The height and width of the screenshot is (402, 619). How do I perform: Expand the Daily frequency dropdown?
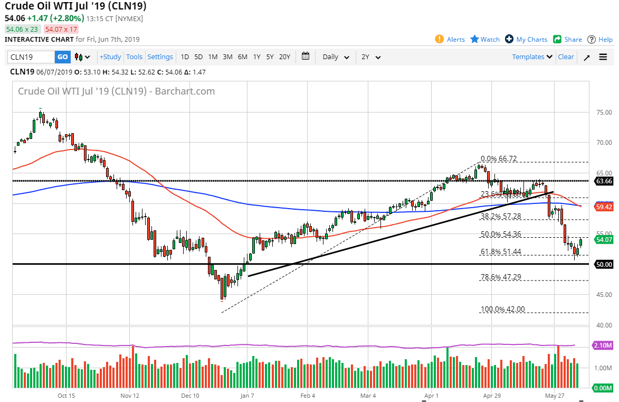coord(336,57)
